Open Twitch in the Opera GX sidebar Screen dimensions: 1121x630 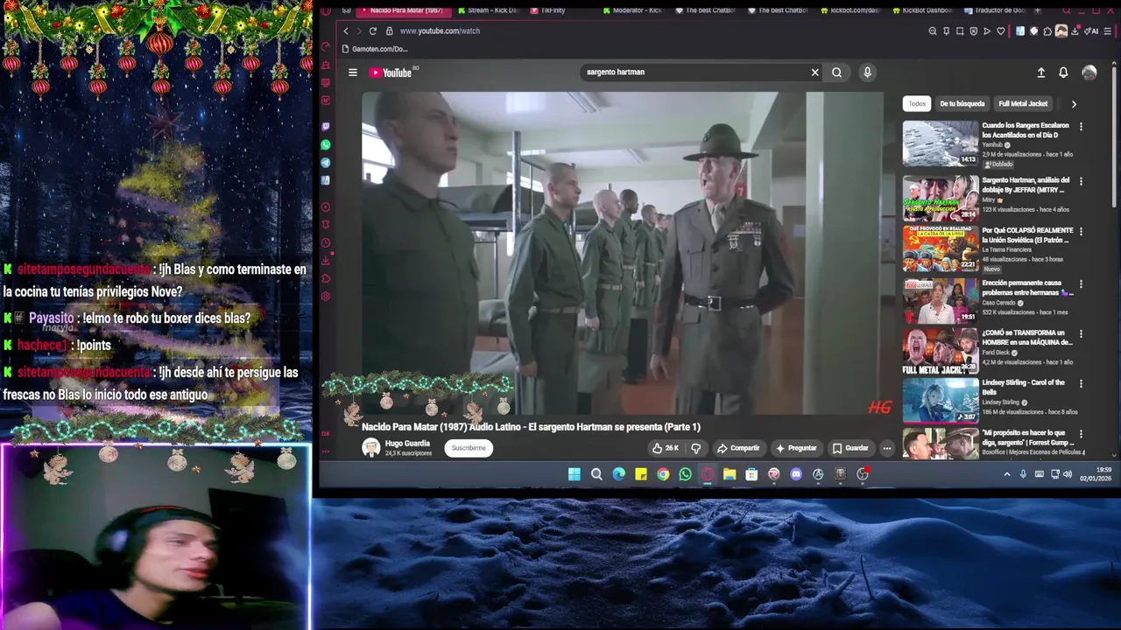[x=326, y=127]
